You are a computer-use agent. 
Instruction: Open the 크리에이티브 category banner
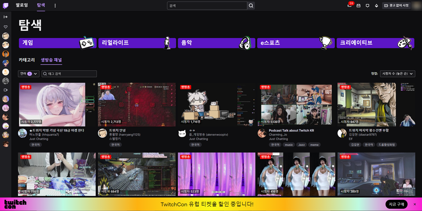tap(376, 43)
